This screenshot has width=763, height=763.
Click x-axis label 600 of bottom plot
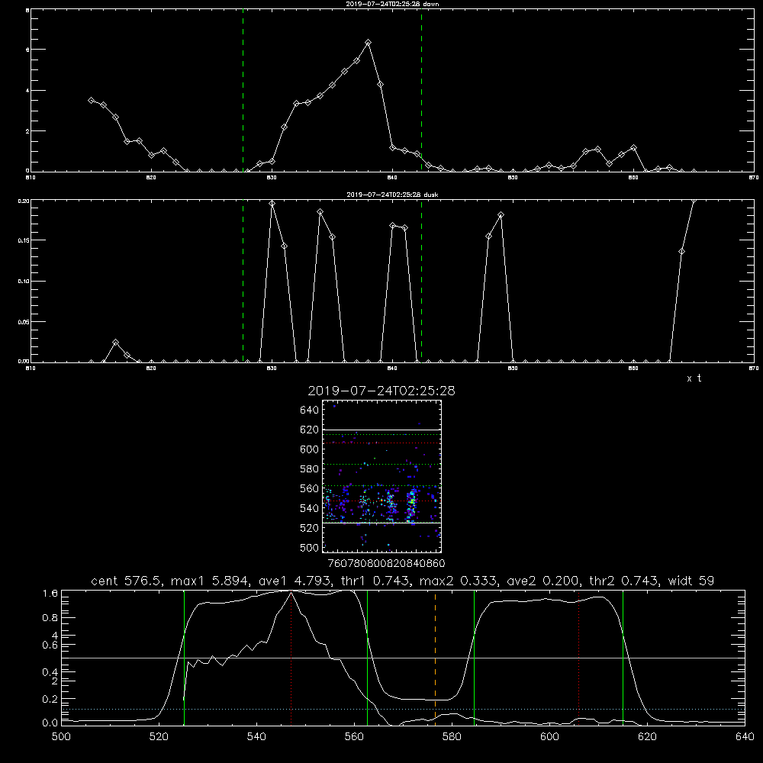click(x=549, y=737)
